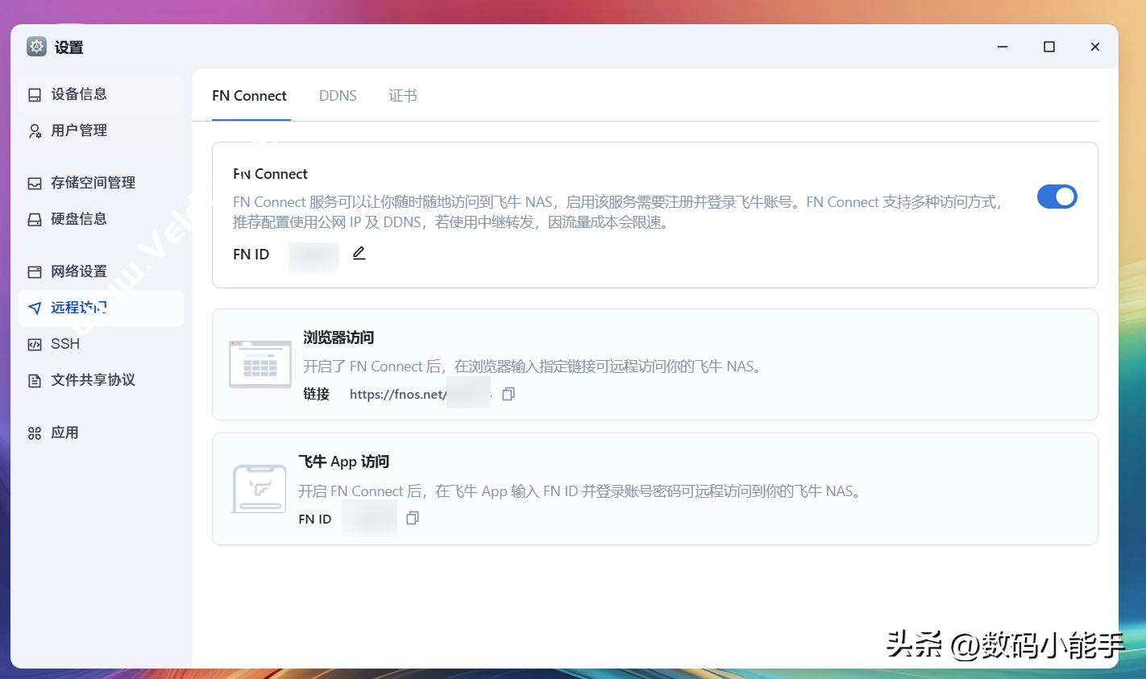Edit the FN ID with pencil icon
The height and width of the screenshot is (679, 1146).
(x=359, y=254)
